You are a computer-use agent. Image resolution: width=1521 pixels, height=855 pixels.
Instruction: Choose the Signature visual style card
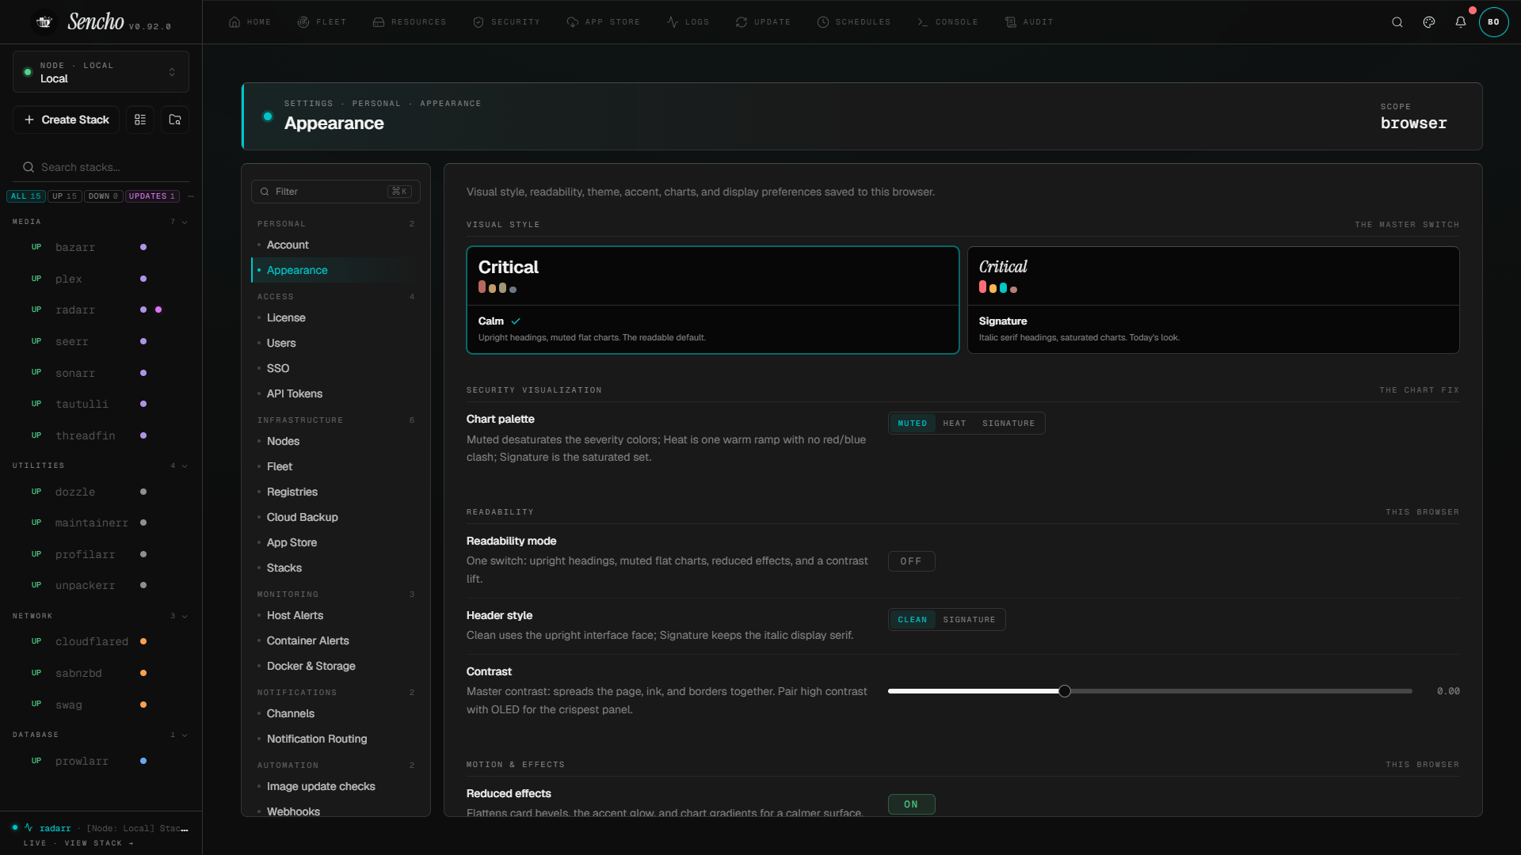coord(1214,300)
